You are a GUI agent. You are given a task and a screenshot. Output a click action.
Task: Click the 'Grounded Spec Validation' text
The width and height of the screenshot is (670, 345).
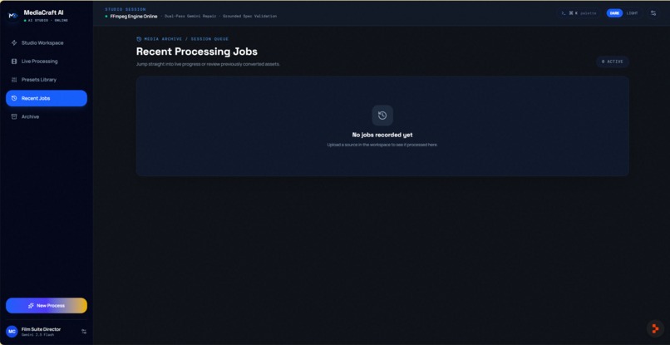click(x=249, y=17)
